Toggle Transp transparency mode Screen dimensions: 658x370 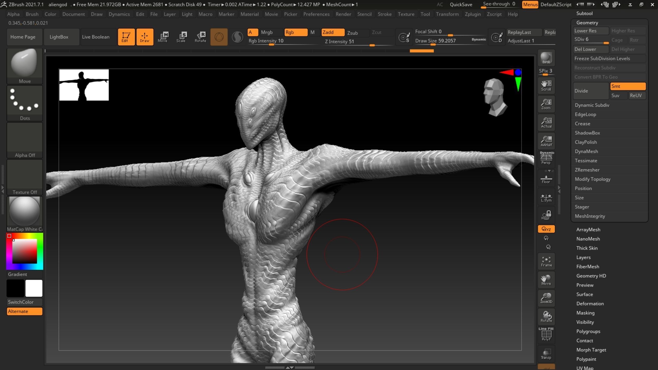pos(546,354)
